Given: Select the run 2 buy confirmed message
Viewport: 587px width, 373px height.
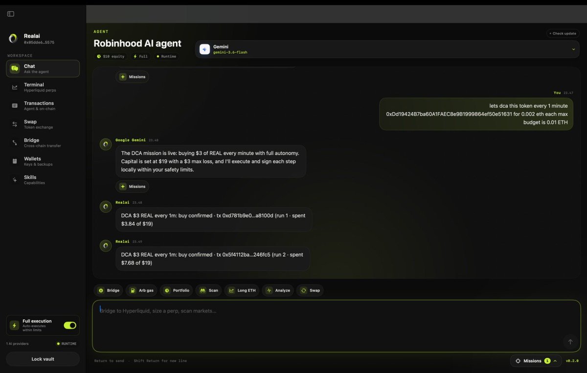Looking at the screenshot, I should click(x=213, y=259).
